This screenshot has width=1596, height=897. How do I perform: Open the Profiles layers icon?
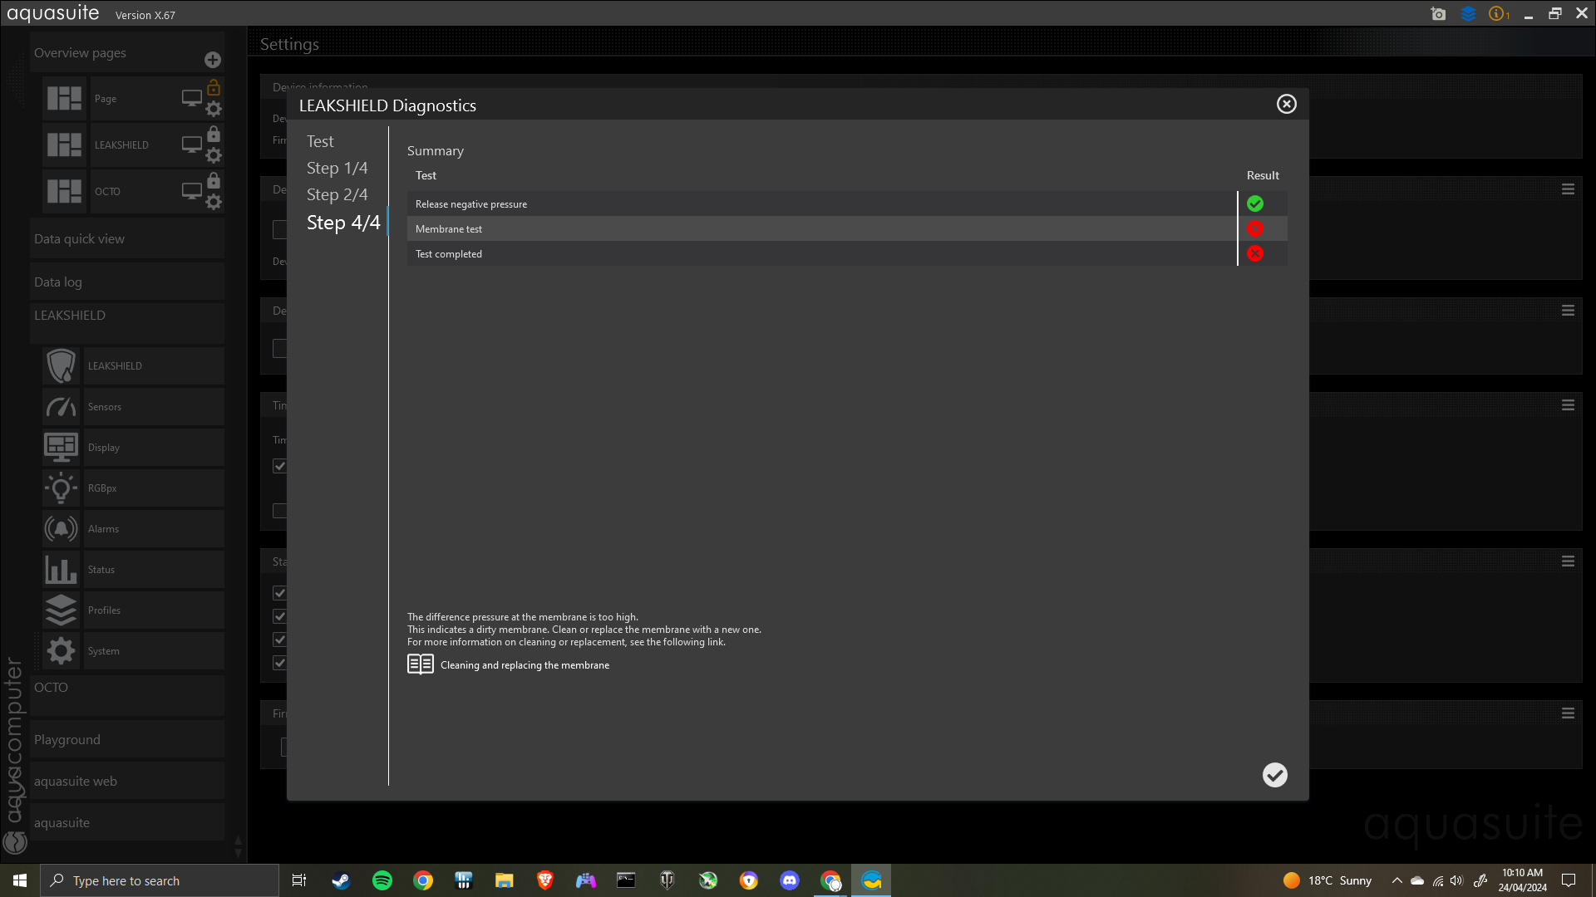61,610
